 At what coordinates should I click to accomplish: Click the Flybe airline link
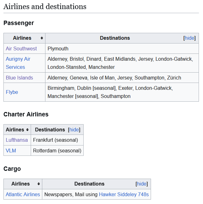coord(12,92)
